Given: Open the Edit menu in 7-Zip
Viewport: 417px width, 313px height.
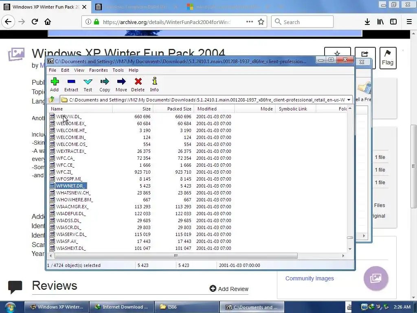Looking at the screenshot, I should point(65,70).
